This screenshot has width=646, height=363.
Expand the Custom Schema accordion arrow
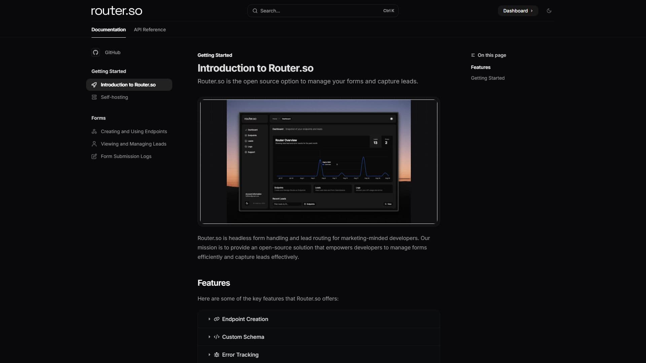(x=209, y=337)
